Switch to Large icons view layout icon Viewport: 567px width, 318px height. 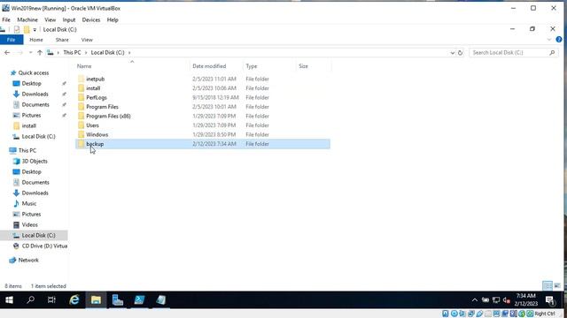tap(557, 286)
